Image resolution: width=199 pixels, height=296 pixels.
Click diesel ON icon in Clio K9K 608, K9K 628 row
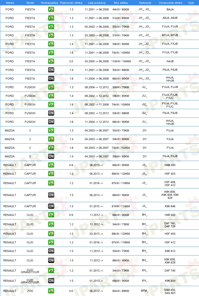(x=51, y=260)
